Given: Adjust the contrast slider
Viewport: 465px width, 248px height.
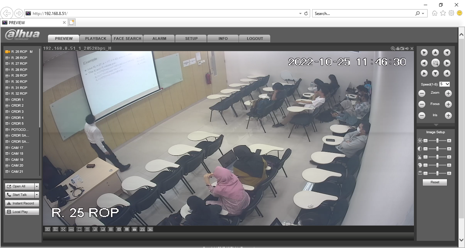Looking at the screenshot, I should [437, 149].
